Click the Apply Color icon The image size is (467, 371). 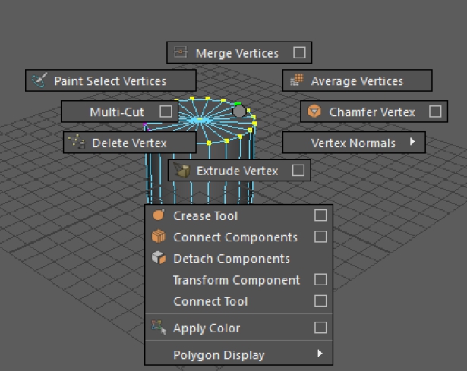coord(159,328)
